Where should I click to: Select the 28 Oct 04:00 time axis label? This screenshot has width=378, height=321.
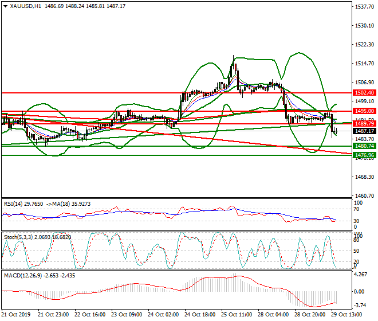(x=273, y=315)
